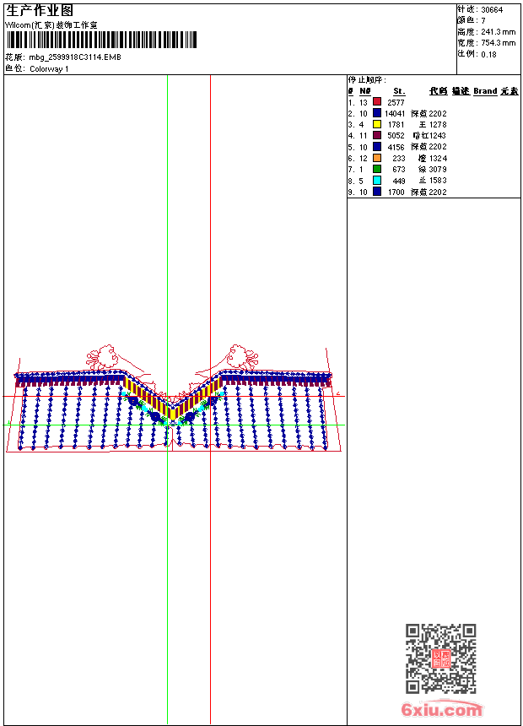
Task: Select the stitch count '1781'
Action: tap(396, 125)
